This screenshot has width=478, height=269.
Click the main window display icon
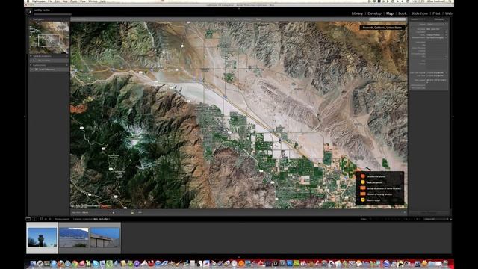[x=28, y=219]
